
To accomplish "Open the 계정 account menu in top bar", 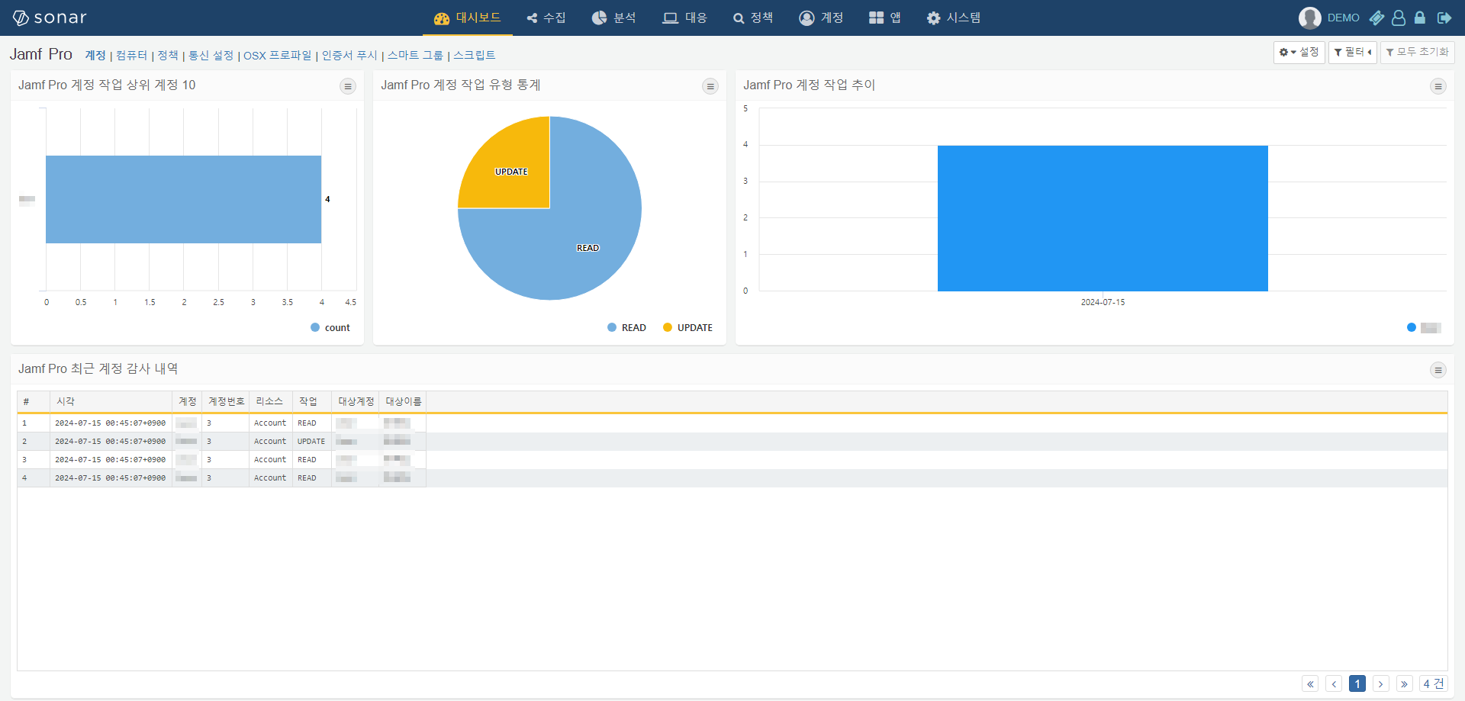I will [x=821, y=18].
